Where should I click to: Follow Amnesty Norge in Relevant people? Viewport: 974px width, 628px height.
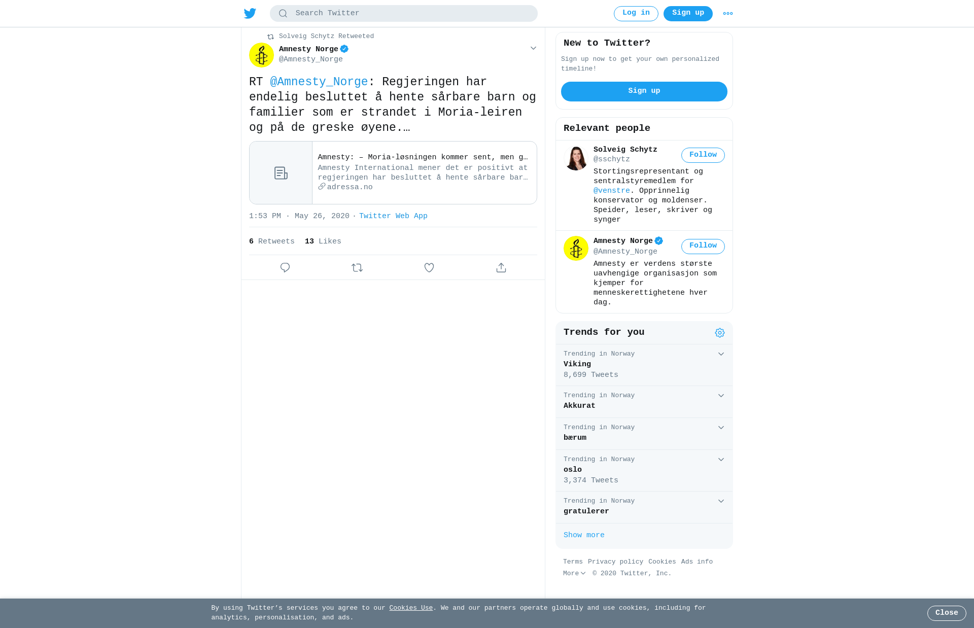pyautogui.click(x=703, y=246)
